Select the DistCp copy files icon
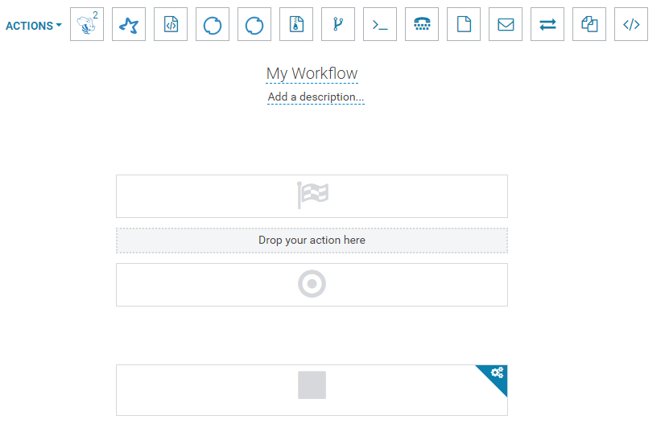 pyautogui.click(x=589, y=24)
